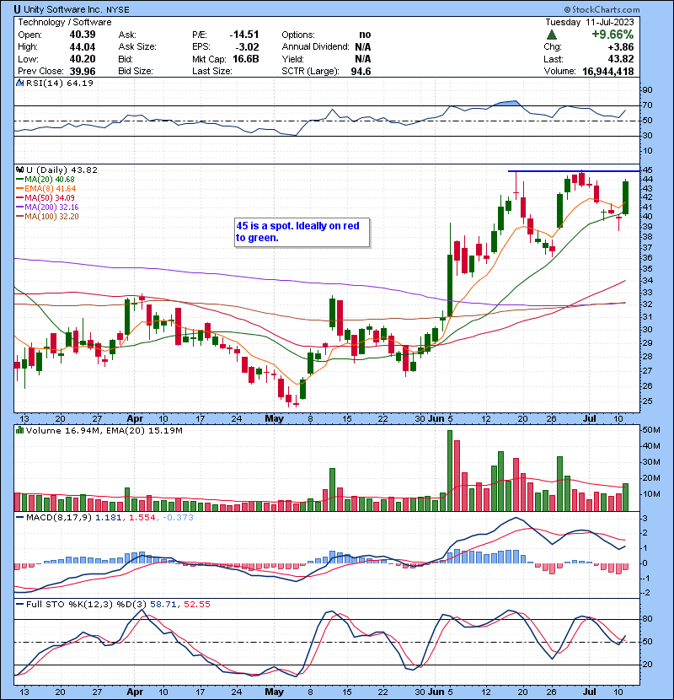The image size is (674, 700).
Task: Click the candlestick icon beside U (Daily)
Action: [19, 170]
